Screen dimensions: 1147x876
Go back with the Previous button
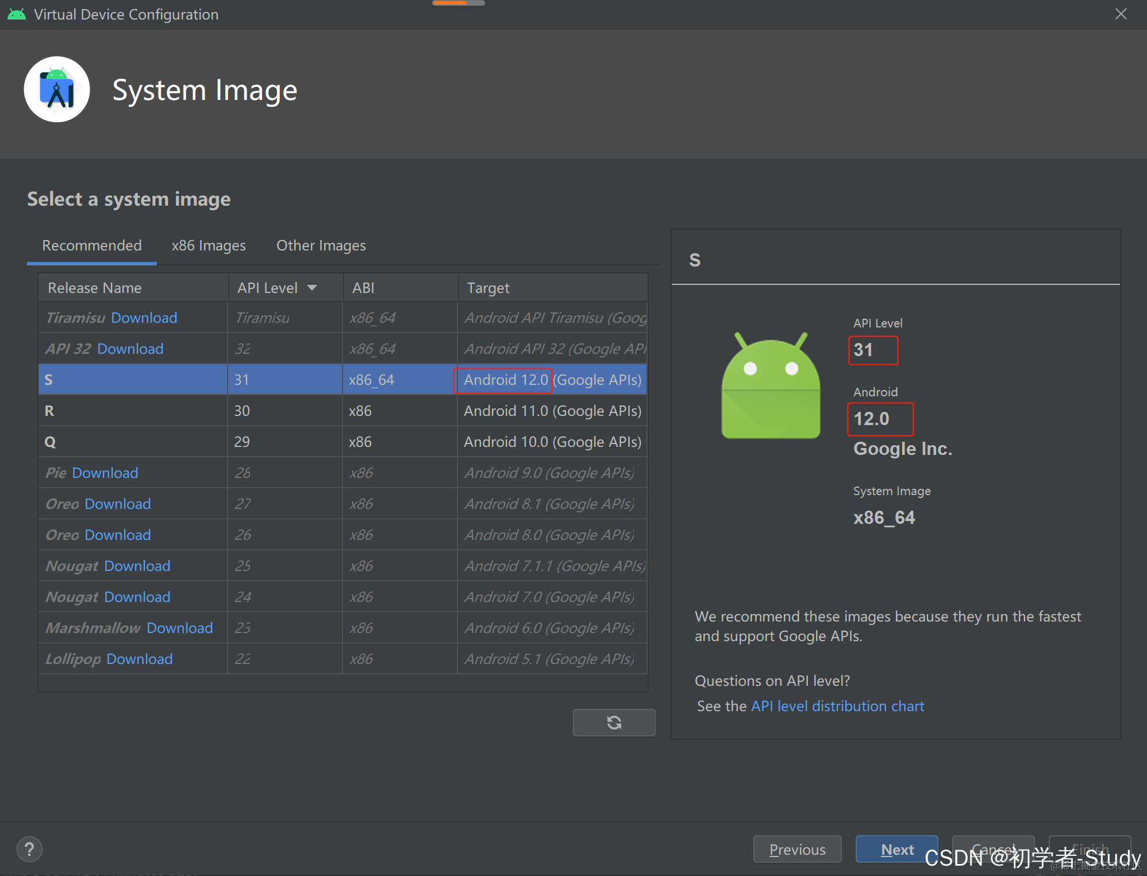797,849
